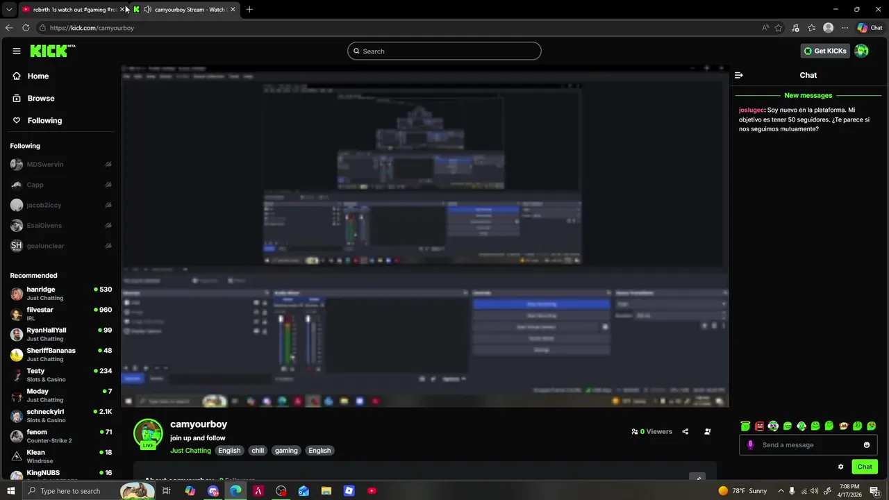Click the report user icon beside share

coord(707,431)
